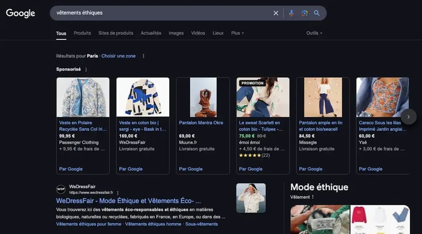Click the Mode éthique panel heading
Image resolution: width=422 pixels, height=234 pixels.
319,187
